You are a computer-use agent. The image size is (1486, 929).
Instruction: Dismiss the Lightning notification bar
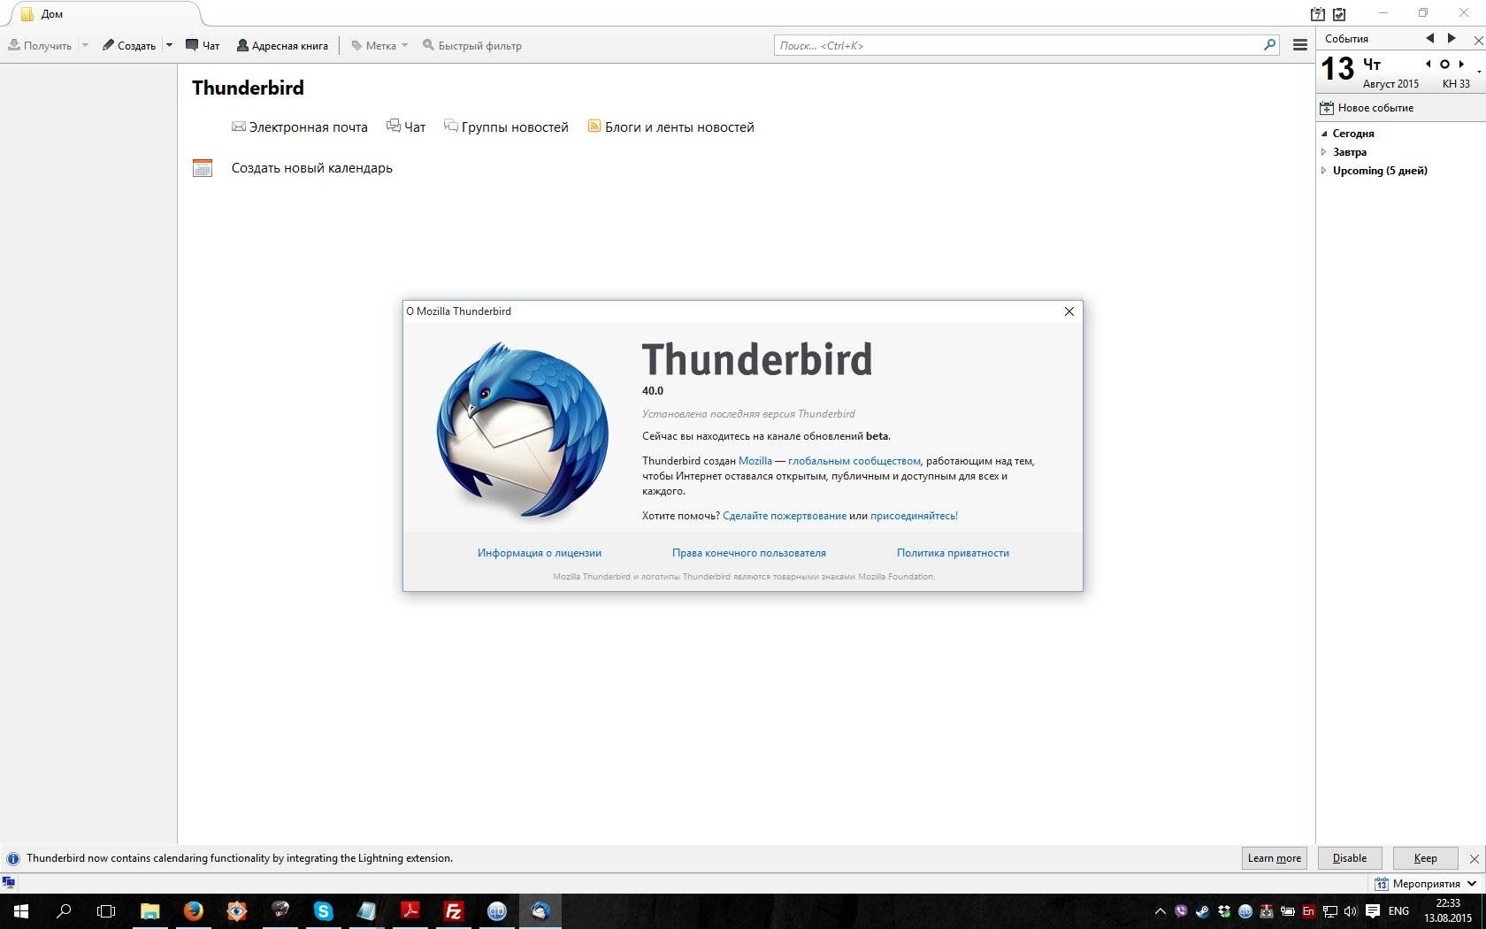click(x=1474, y=858)
